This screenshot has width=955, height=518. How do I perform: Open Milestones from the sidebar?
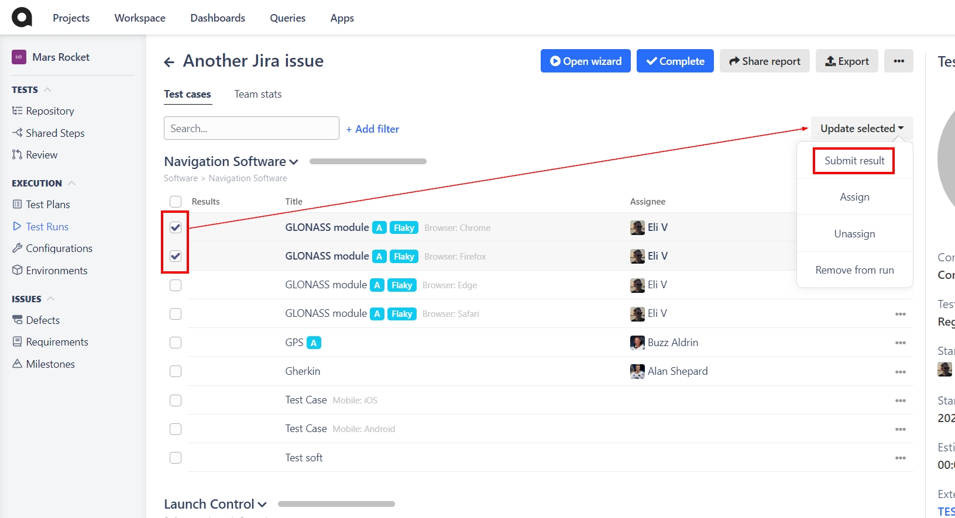click(50, 364)
